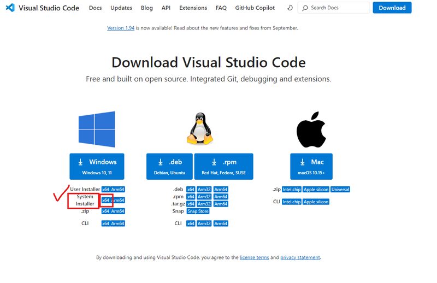This screenshot has width=437, height=283.
Task: Open the GitHub Copilot nav item
Action: 255,8
